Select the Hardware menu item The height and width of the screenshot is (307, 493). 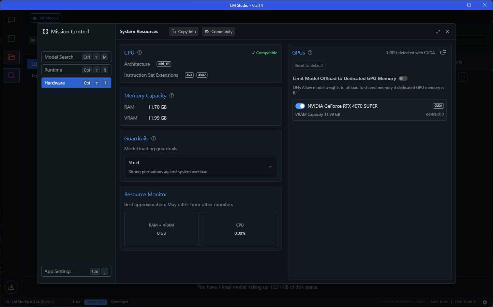(x=76, y=83)
